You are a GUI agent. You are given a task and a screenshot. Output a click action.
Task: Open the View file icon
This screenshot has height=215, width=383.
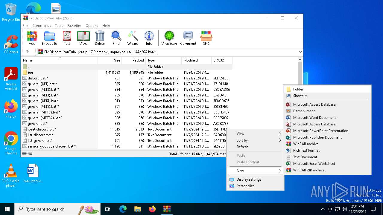(x=83, y=38)
